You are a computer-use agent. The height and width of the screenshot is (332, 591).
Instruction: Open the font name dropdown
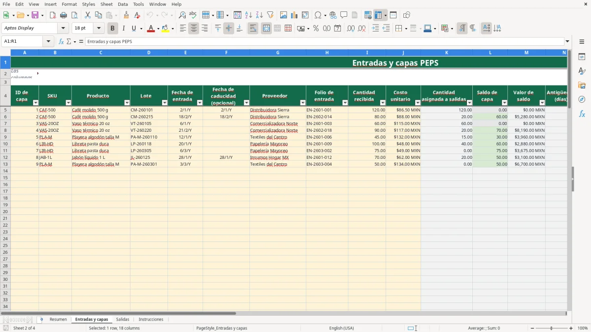[63, 29]
